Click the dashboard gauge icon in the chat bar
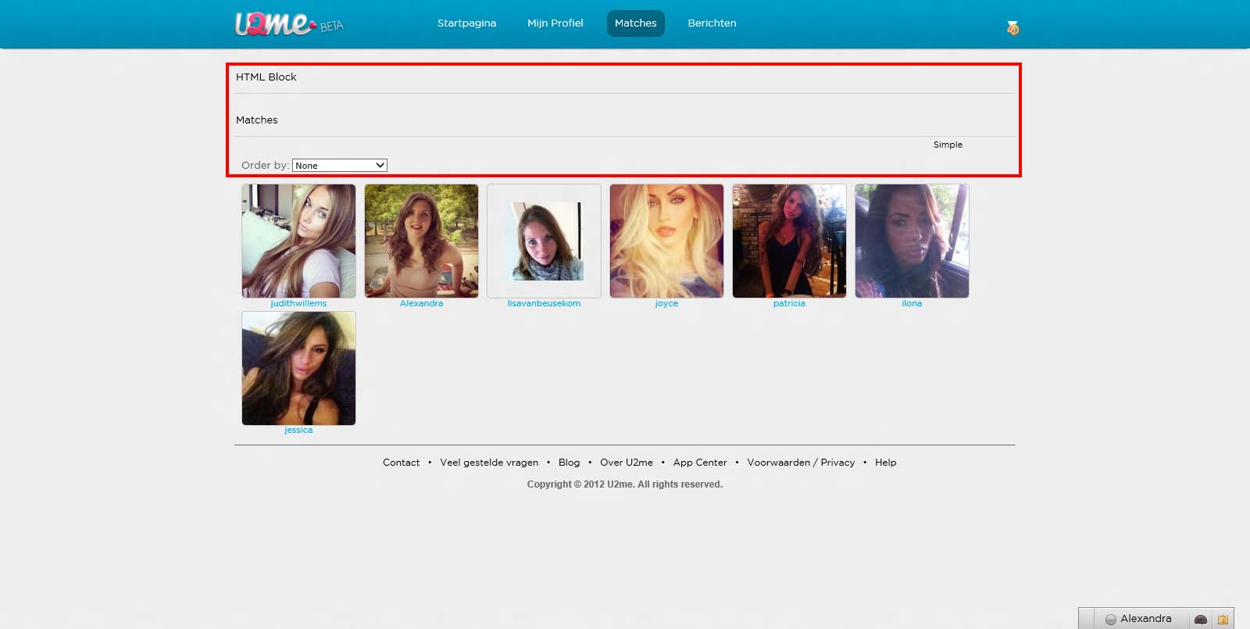 coord(1201,619)
